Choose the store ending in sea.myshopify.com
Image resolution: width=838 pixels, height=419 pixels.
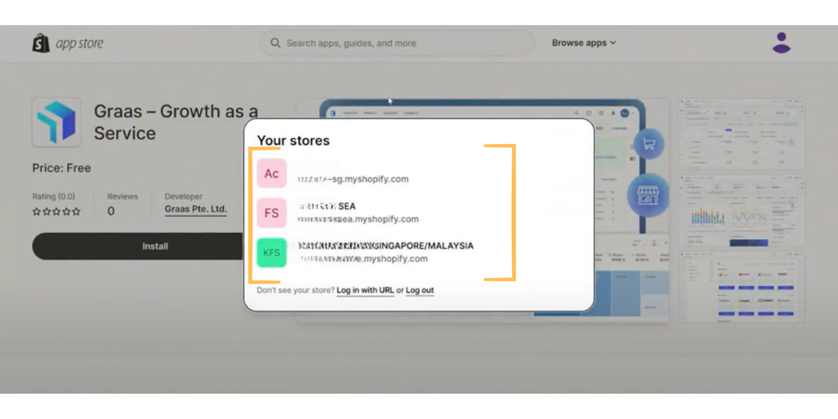coord(358,219)
